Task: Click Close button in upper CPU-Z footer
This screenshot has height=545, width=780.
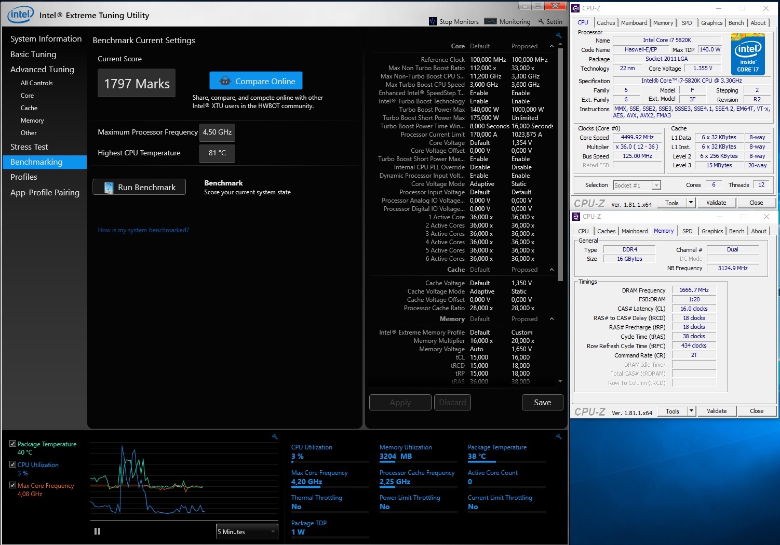Action: pyautogui.click(x=756, y=203)
